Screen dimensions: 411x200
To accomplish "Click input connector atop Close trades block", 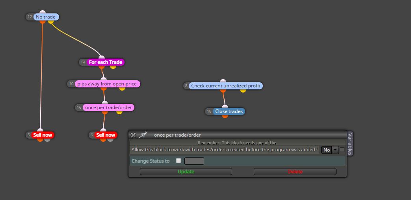I will 225,107.
